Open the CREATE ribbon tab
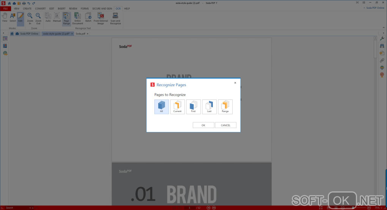Image resolution: width=387 pixels, height=210 pixels. point(27,8)
